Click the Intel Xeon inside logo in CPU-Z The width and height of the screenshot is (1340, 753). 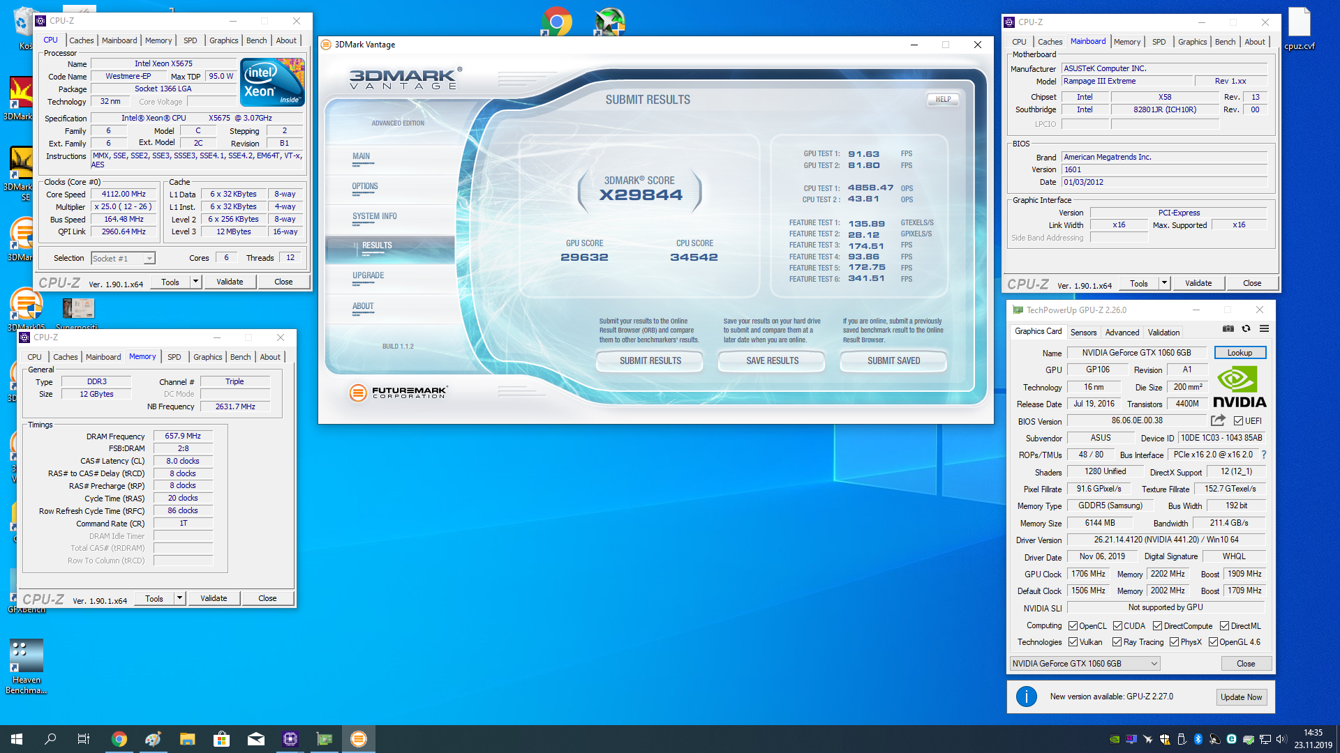(272, 82)
